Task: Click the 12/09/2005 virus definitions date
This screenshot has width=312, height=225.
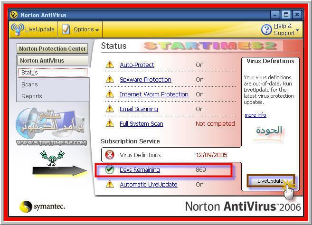Action: point(211,155)
